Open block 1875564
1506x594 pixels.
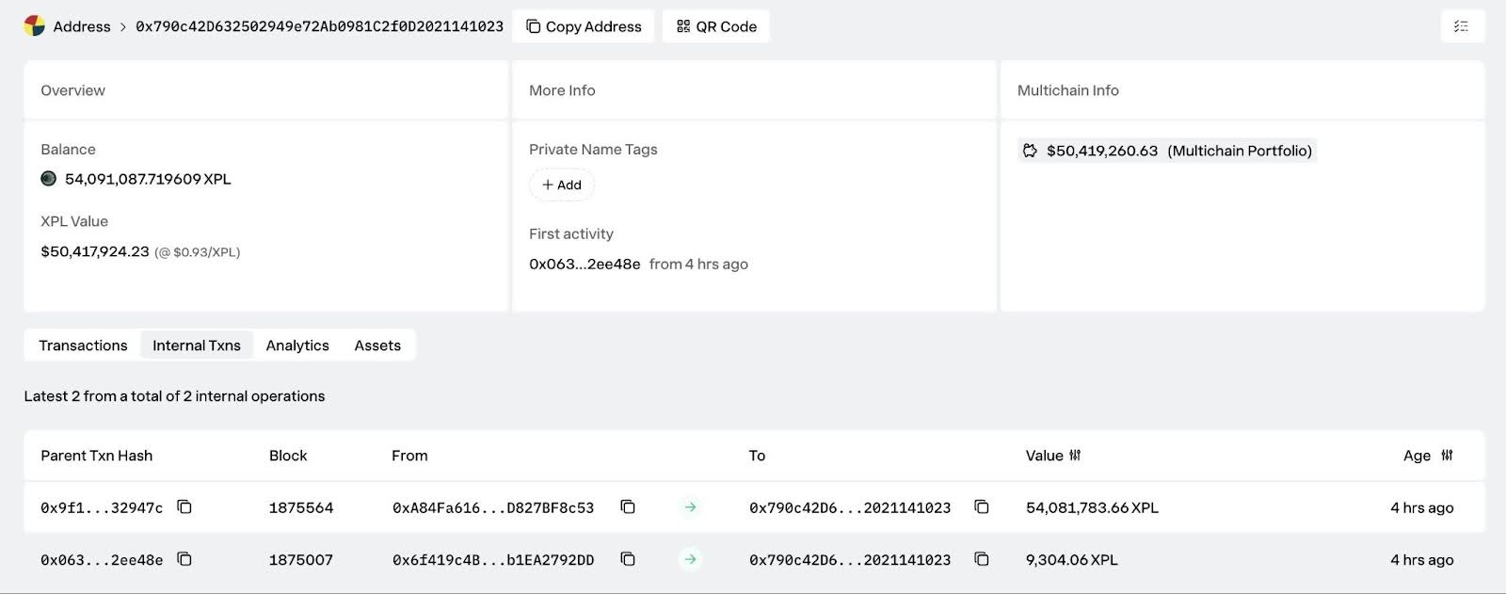click(x=301, y=508)
